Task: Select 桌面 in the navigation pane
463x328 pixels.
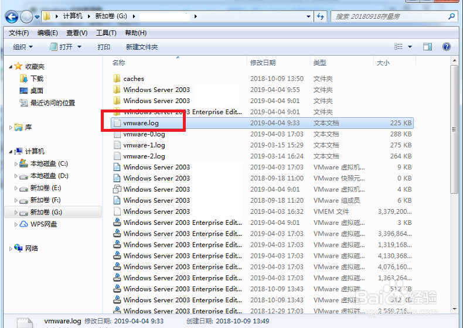Action: point(32,91)
